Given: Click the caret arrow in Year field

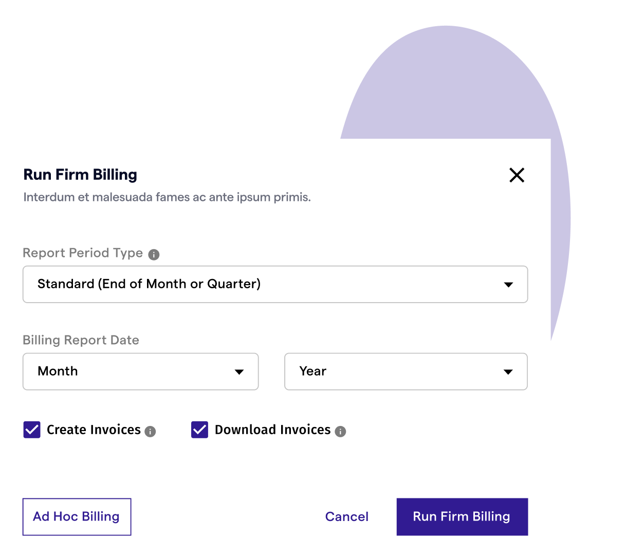Looking at the screenshot, I should [508, 372].
